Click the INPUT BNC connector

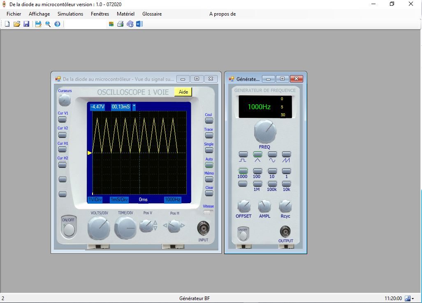203,228
